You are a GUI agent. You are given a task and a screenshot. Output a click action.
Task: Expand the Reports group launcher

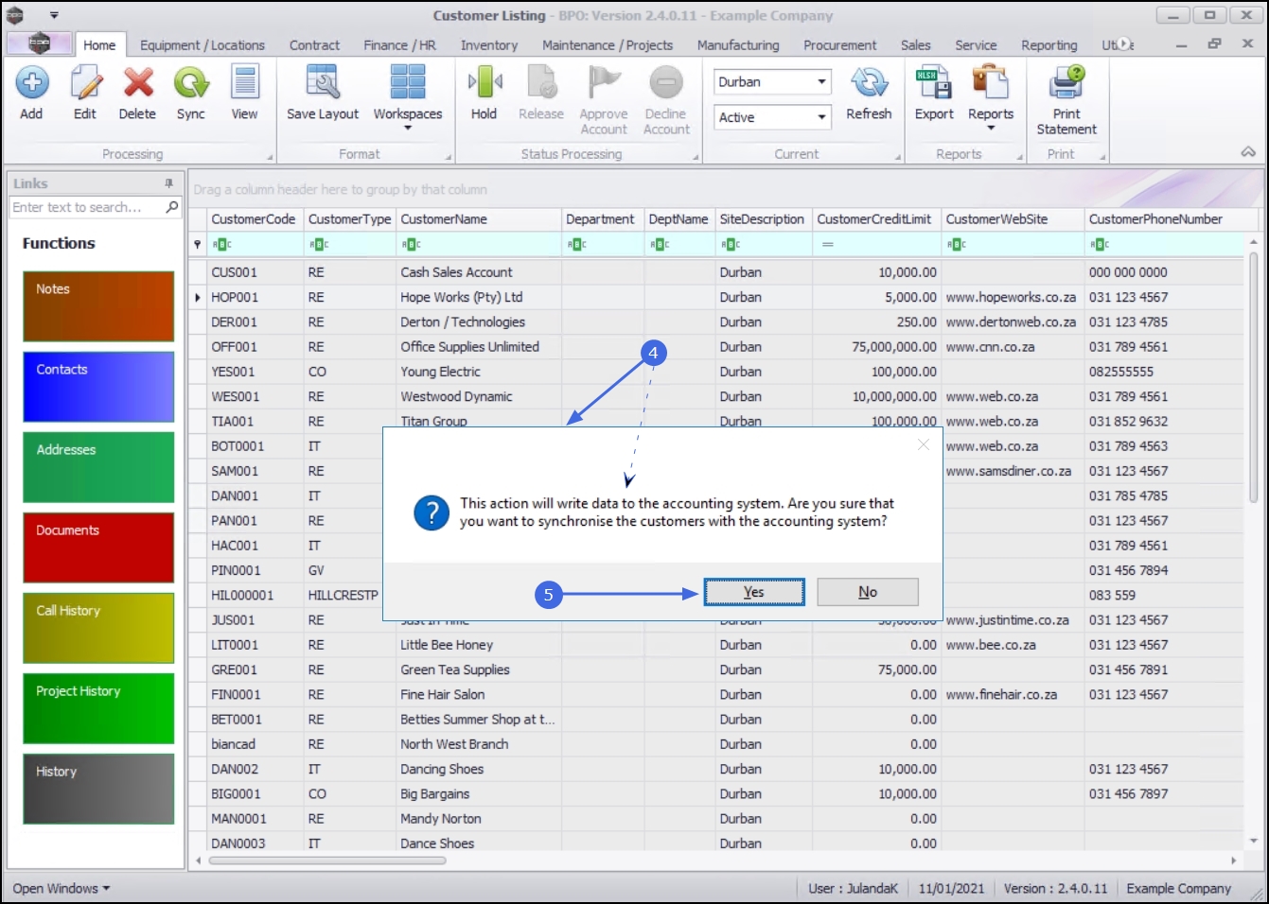pyautogui.click(x=1019, y=157)
